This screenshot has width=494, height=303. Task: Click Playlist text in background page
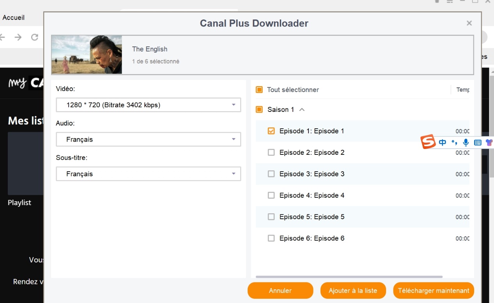tap(19, 203)
